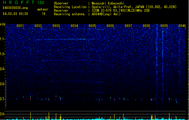The width and height of the screenshot is (189, 120).
Task: Click the 0040 time marker
Action: pos(182,26)
